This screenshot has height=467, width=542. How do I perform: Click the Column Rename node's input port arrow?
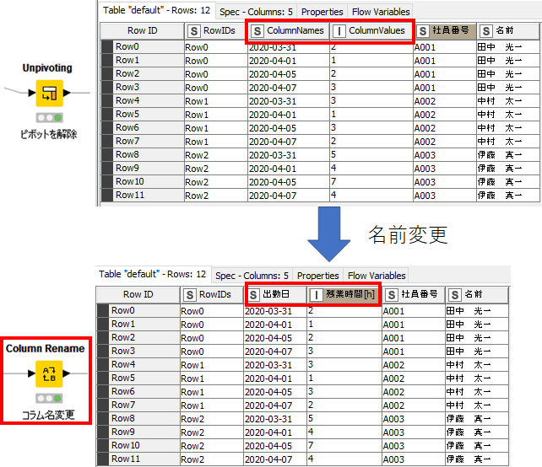coord(31,373)
